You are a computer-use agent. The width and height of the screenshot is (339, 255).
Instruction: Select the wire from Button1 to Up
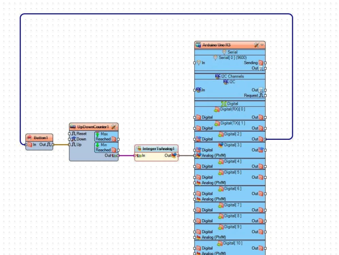click(x=61, y=145)
